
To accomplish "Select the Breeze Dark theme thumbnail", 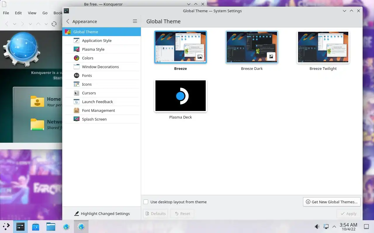I will click(252, 47).
